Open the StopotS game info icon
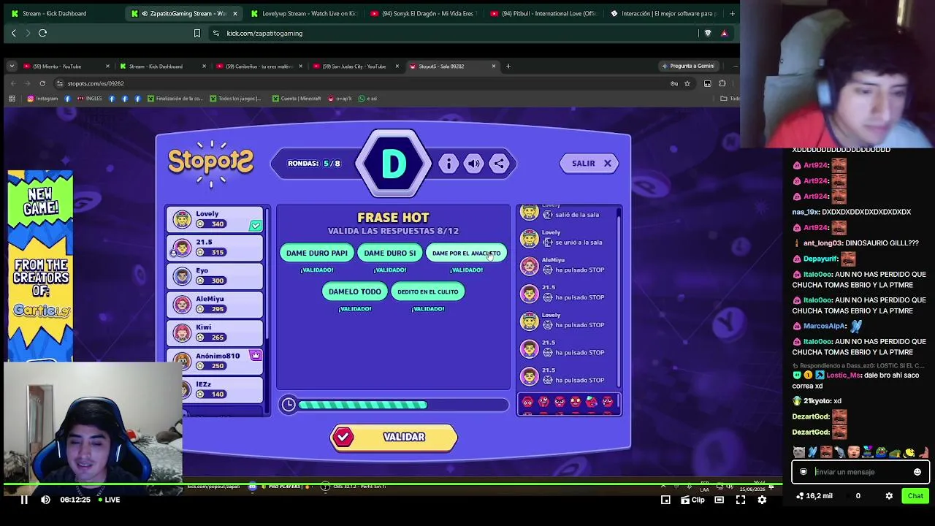This screenshot has width=935, height=526. [449, 164]
